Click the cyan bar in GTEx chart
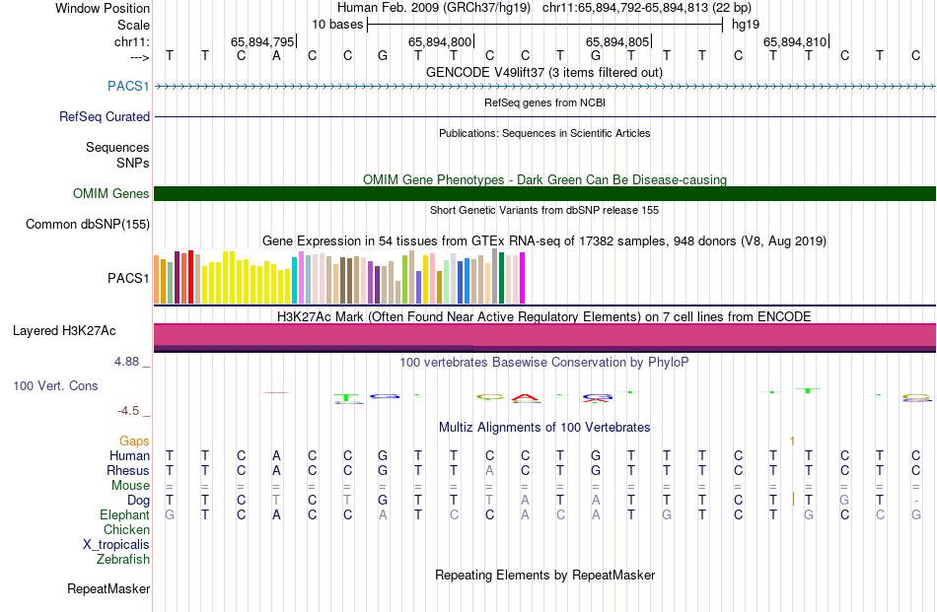Image resolution: width=937 pixels, height=612 pixels. tap(295, 281)
